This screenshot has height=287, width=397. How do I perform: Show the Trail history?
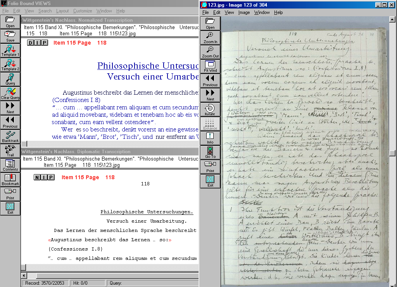[x=10, y=150]
